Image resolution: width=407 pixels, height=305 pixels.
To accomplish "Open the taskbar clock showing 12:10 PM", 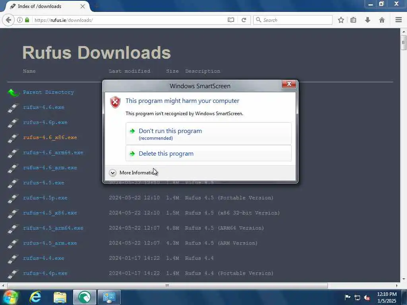I will pos(387,297).
